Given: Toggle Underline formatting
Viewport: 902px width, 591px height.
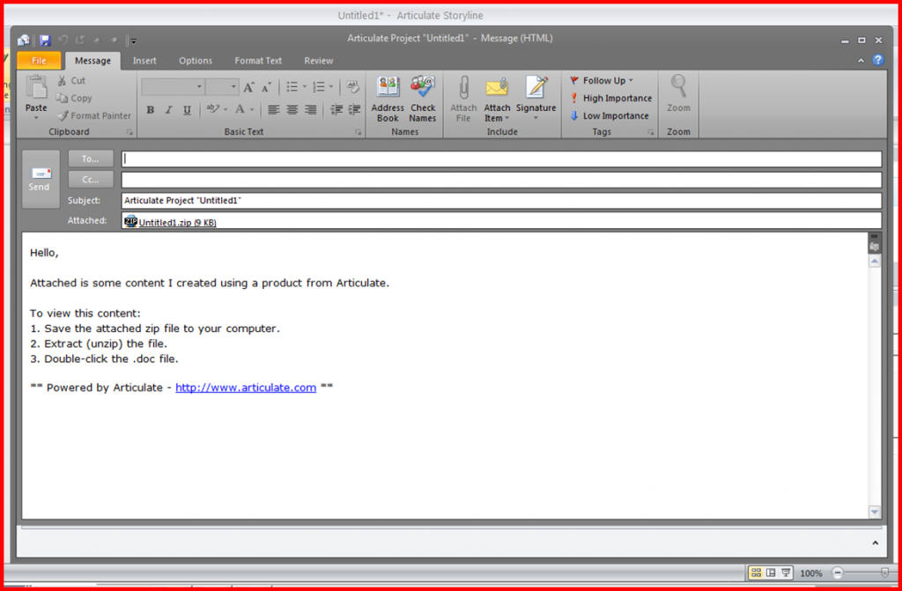Looking at the screenshot, I should tap(187, 110).
